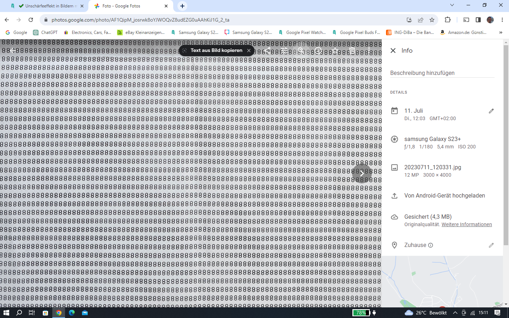
Task: Open the photo's three-dot more options menu
Action: coord(369,51)
